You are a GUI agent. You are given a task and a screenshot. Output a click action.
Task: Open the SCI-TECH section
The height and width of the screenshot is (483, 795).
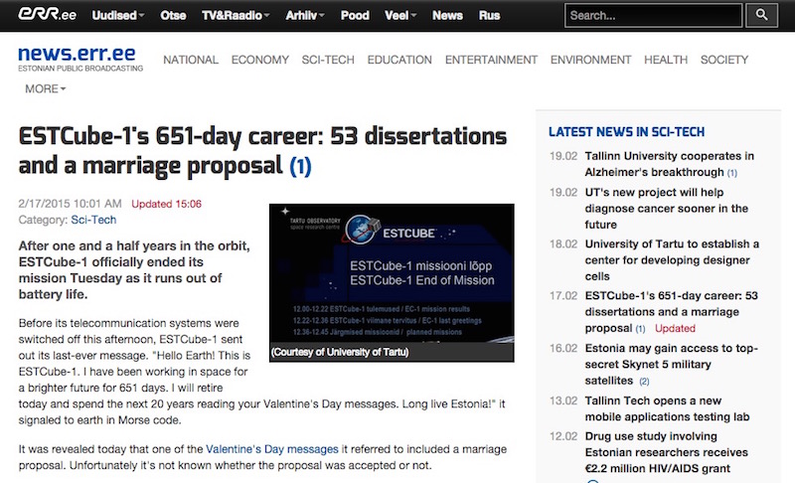tap(328, 60)
